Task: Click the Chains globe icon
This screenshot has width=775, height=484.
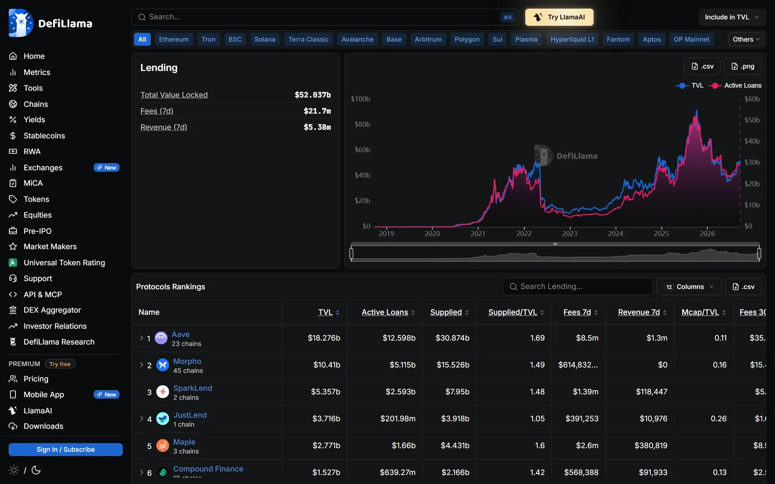Action: (x=13, y=104)
